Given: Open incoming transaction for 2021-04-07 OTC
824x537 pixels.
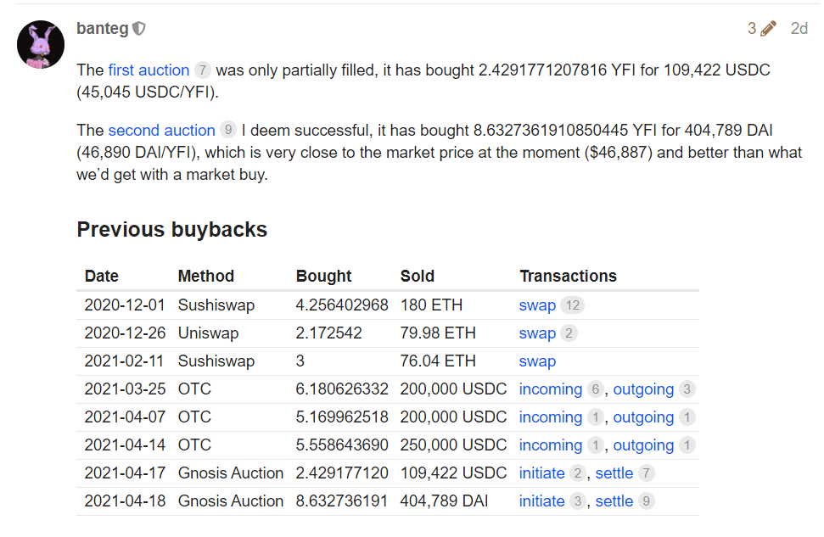Looking at the screenshot, I should click(x=550, y=417).
